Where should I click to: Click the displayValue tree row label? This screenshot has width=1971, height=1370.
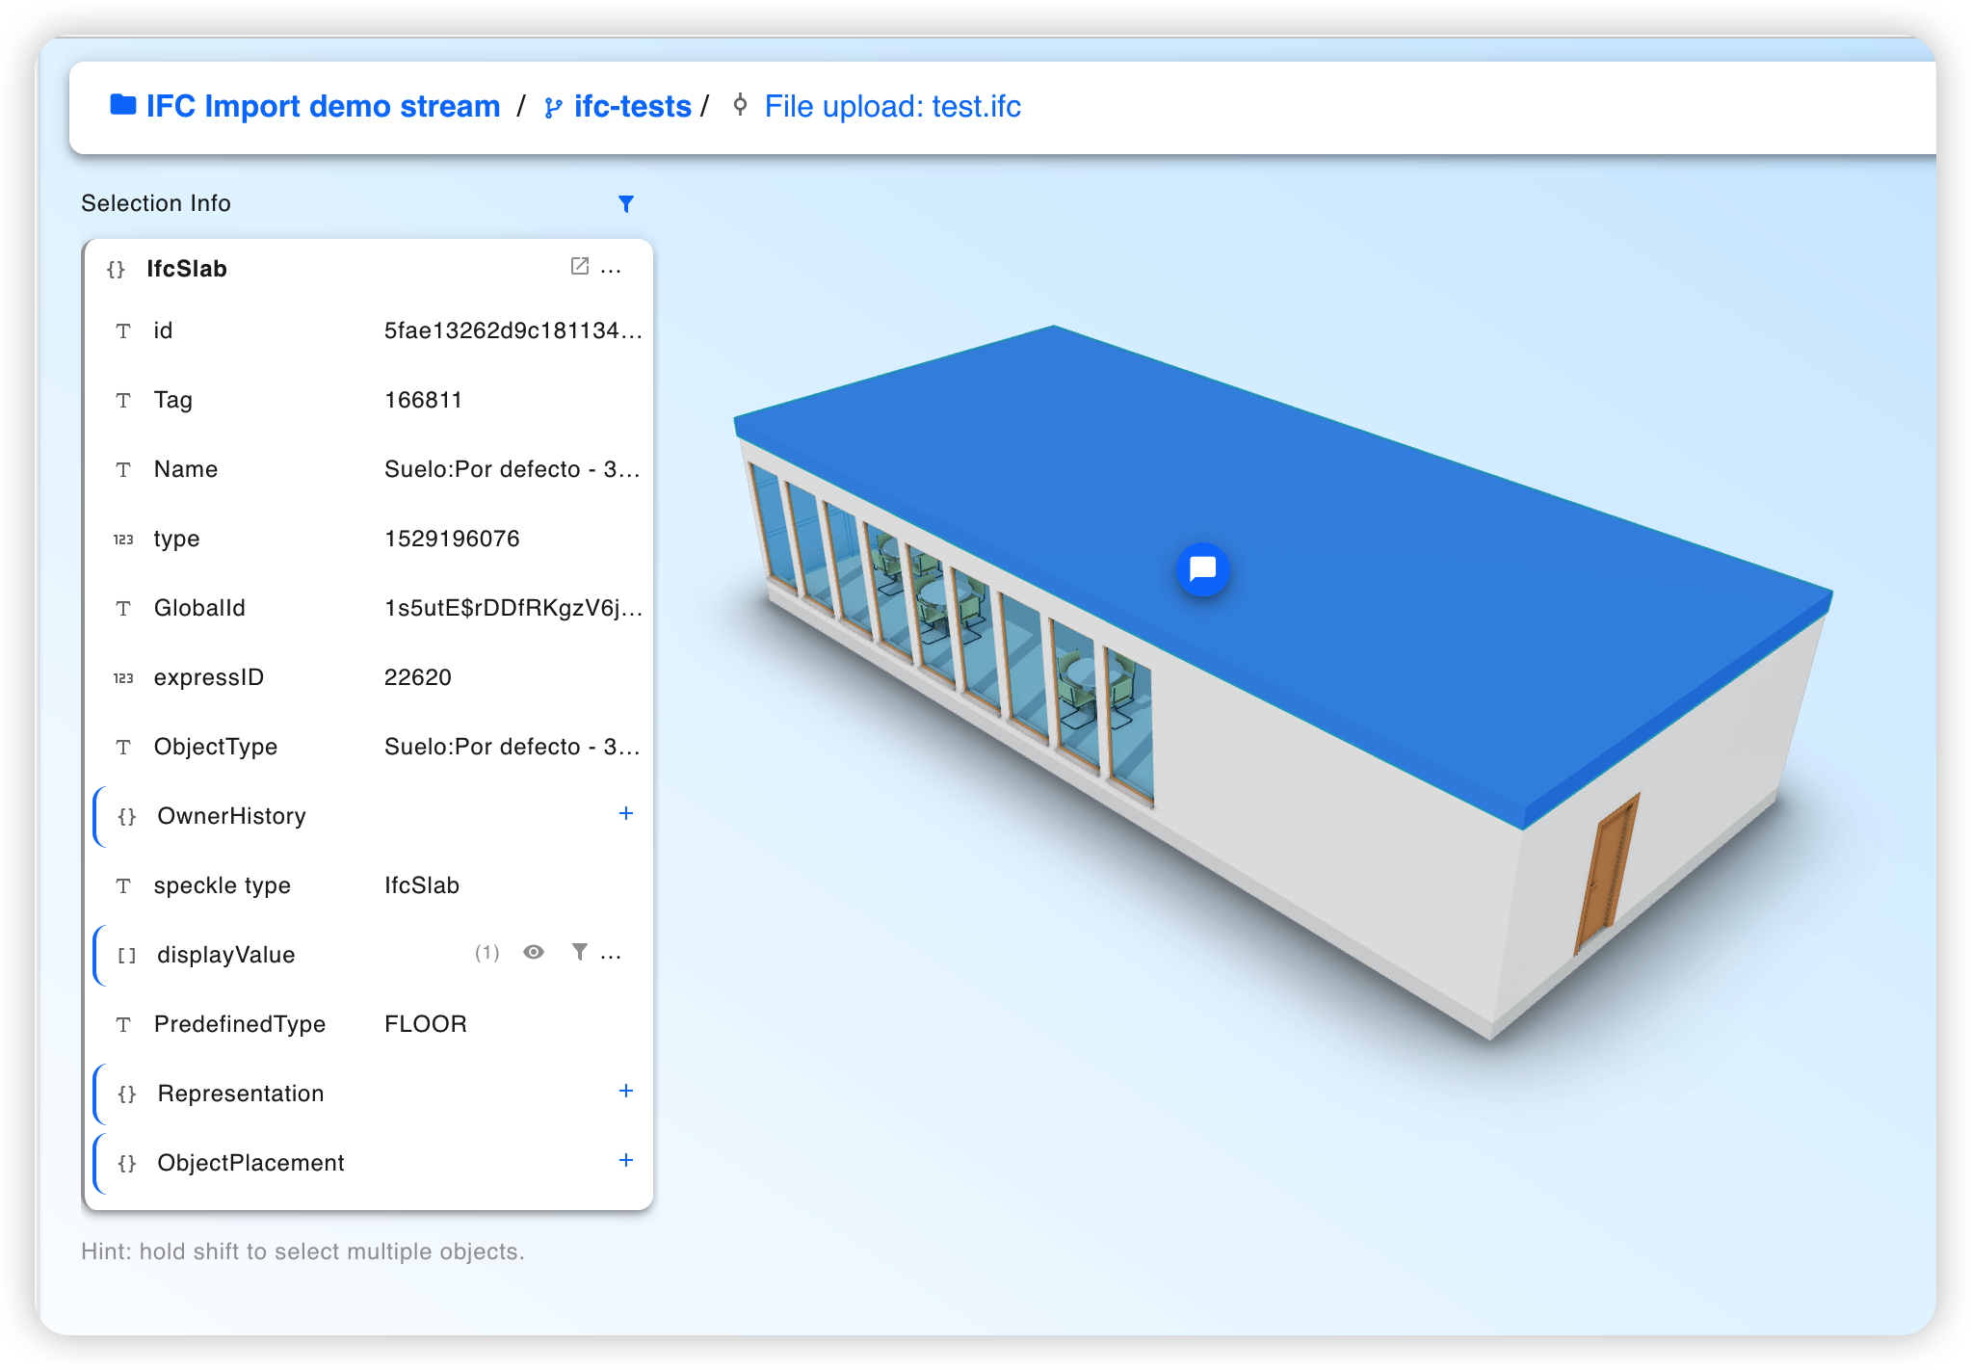226,955
